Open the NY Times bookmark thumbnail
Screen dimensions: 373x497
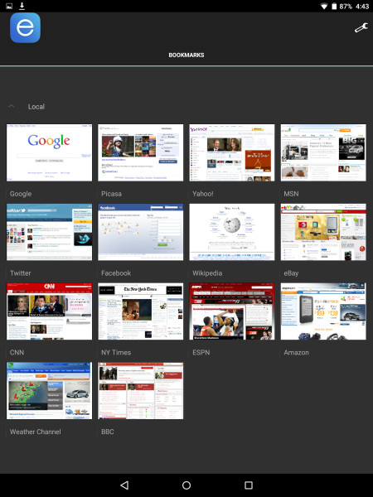click(141, 311)
